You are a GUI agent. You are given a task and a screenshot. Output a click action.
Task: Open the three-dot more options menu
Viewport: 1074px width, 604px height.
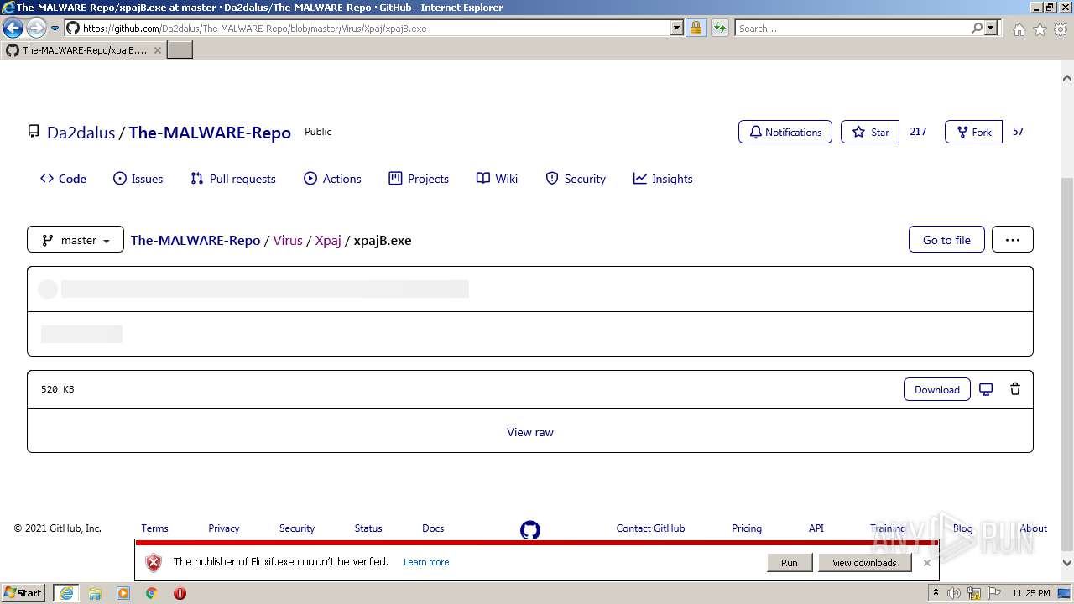point(1013,239)
